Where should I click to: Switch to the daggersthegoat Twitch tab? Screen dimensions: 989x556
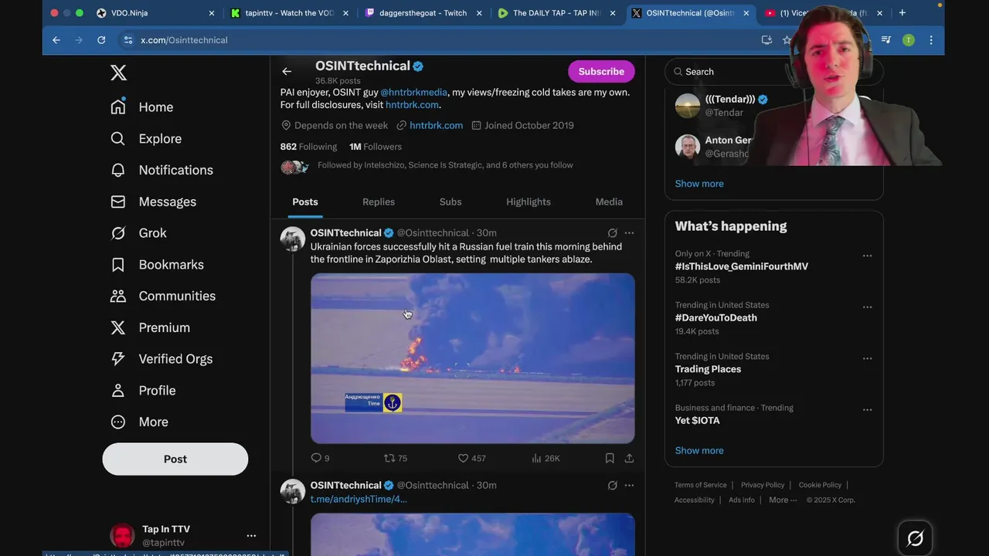tap(423, 13)
